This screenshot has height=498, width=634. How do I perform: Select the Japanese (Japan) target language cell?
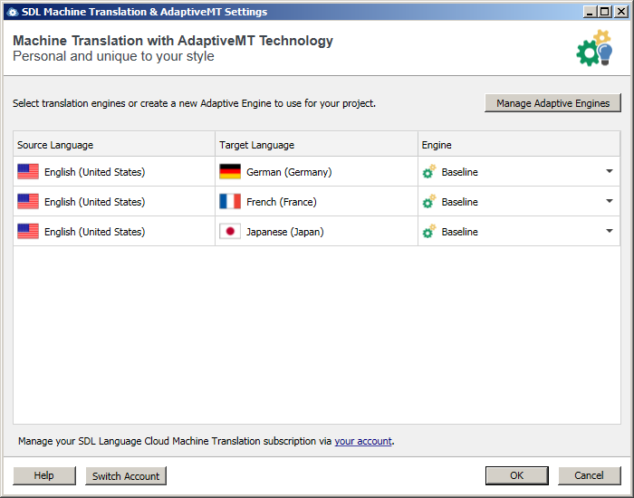pyautogui.click(x=317, y=231)
